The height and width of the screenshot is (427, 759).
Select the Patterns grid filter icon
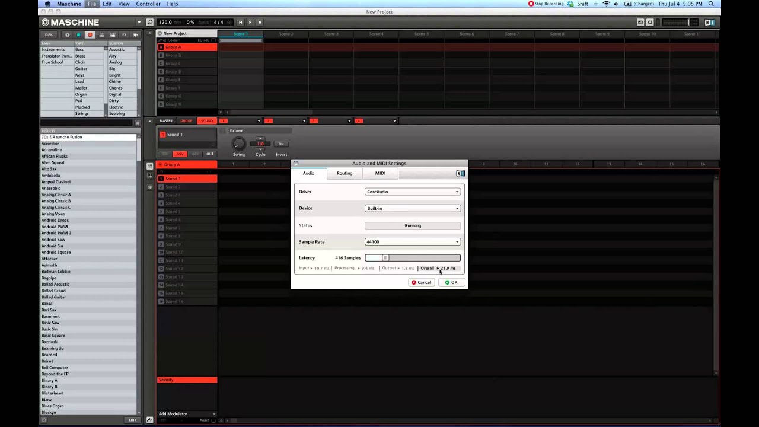click(101, 35)
